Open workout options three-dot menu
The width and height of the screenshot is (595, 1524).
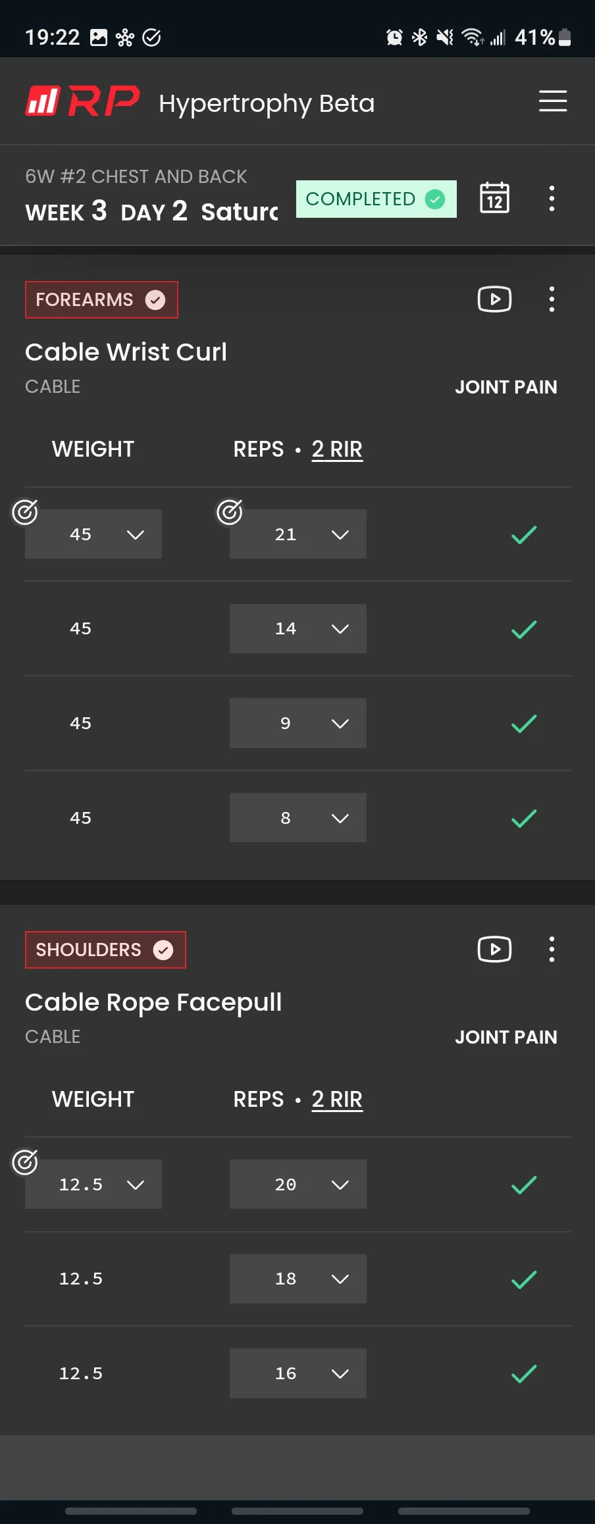pyautogui.click(x=552, y=198)
